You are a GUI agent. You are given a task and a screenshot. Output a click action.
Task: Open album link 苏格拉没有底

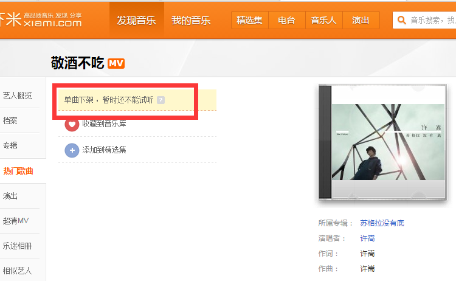pos(382,223)
